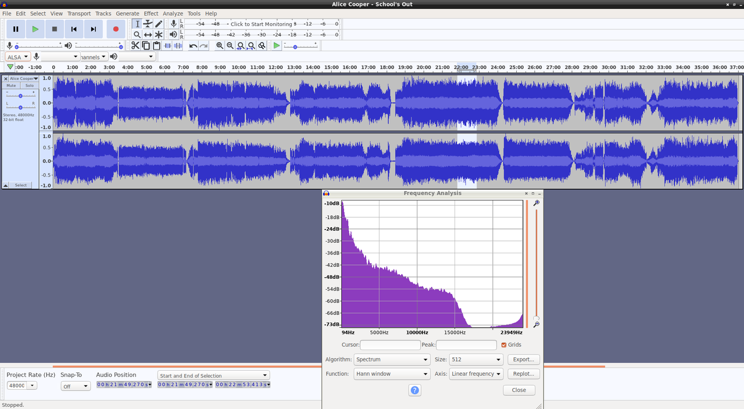Fit selection to width icon
The height and width of the screenshot is (409, 744).
241,45
